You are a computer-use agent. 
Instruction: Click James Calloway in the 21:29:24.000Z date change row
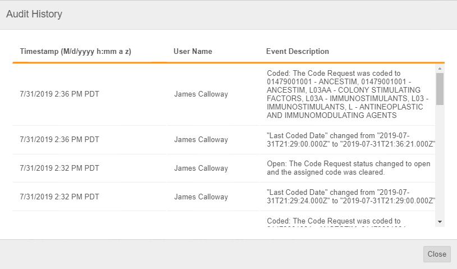click(x=201, y=197)
